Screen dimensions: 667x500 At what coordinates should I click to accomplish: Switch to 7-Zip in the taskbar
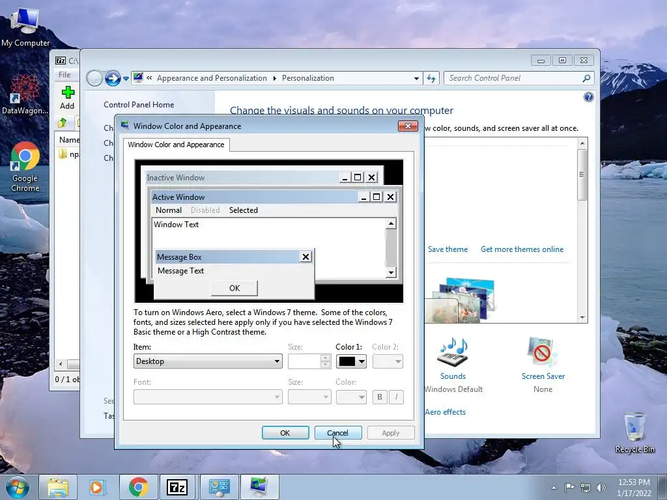coord(177,487)
